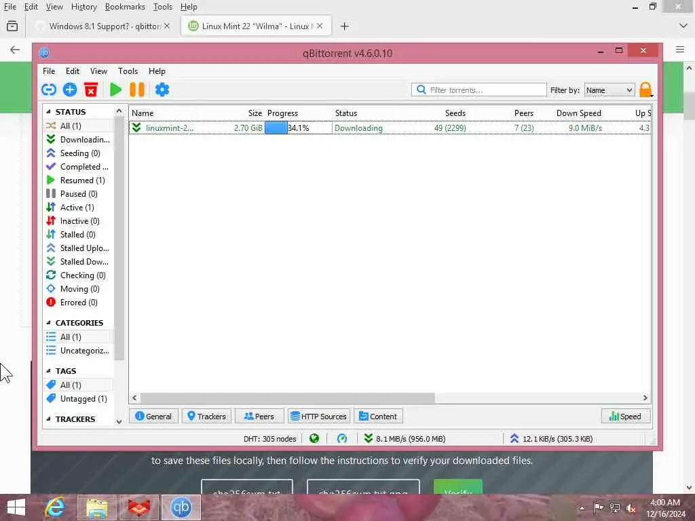695x521 pixels.
Task: Click in the Filter torrents search field
Action: pyautogui.click(x=478, y=90)
